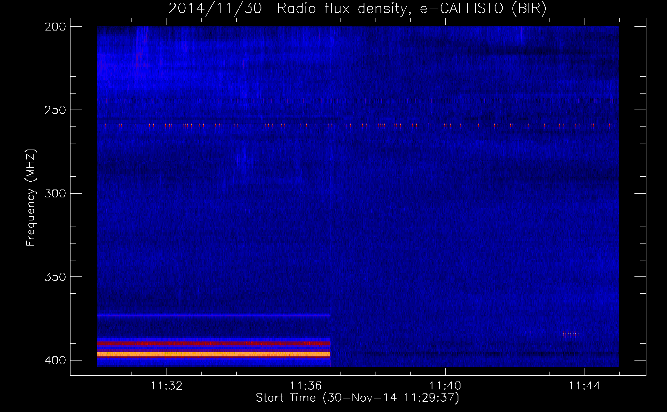Click the 11:40 time tick label
This screenshot has height=412, width=667.
445,386
